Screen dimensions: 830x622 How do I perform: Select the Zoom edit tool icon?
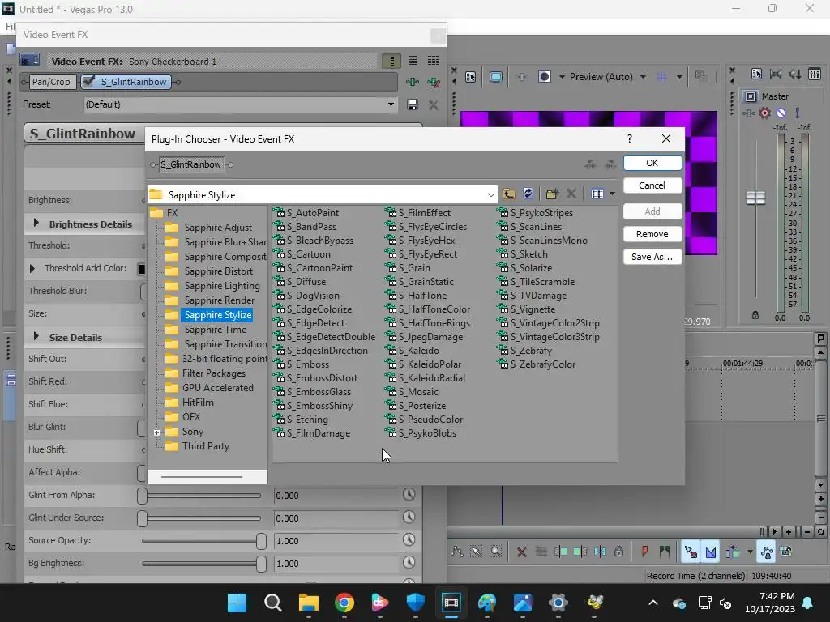(495, 552)
